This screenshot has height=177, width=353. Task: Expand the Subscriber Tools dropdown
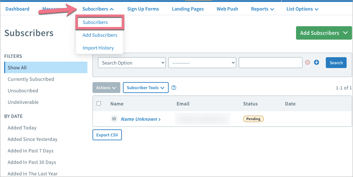click(146, 88)
